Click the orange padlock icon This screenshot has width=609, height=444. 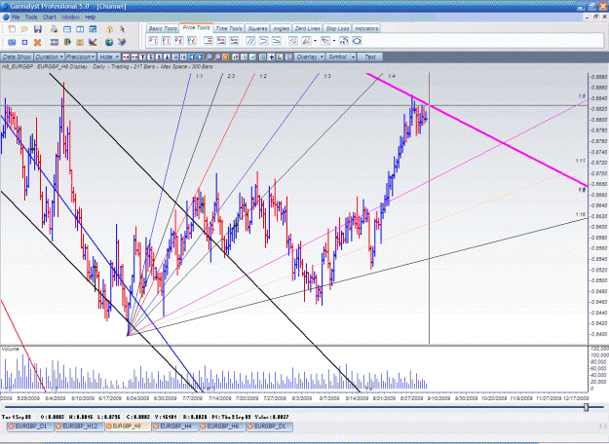(x=109, y=29)
